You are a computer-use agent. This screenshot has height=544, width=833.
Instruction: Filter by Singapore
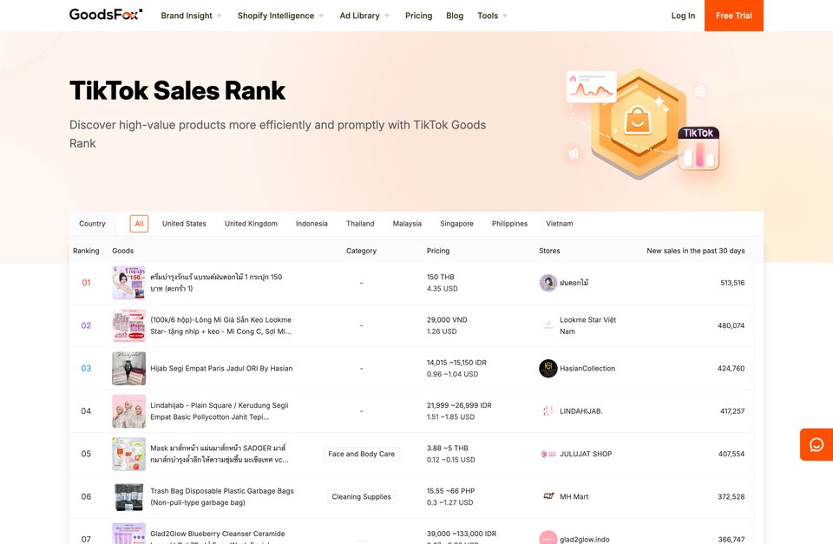coord(457,224)
